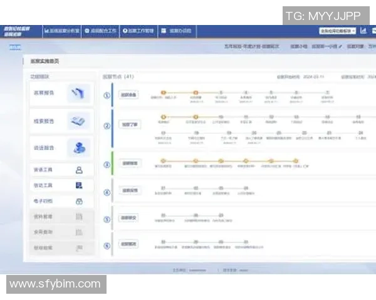376x300 pixels.
Task: Click second greyed-out sidebar row icon
Action: coord(79,232)
